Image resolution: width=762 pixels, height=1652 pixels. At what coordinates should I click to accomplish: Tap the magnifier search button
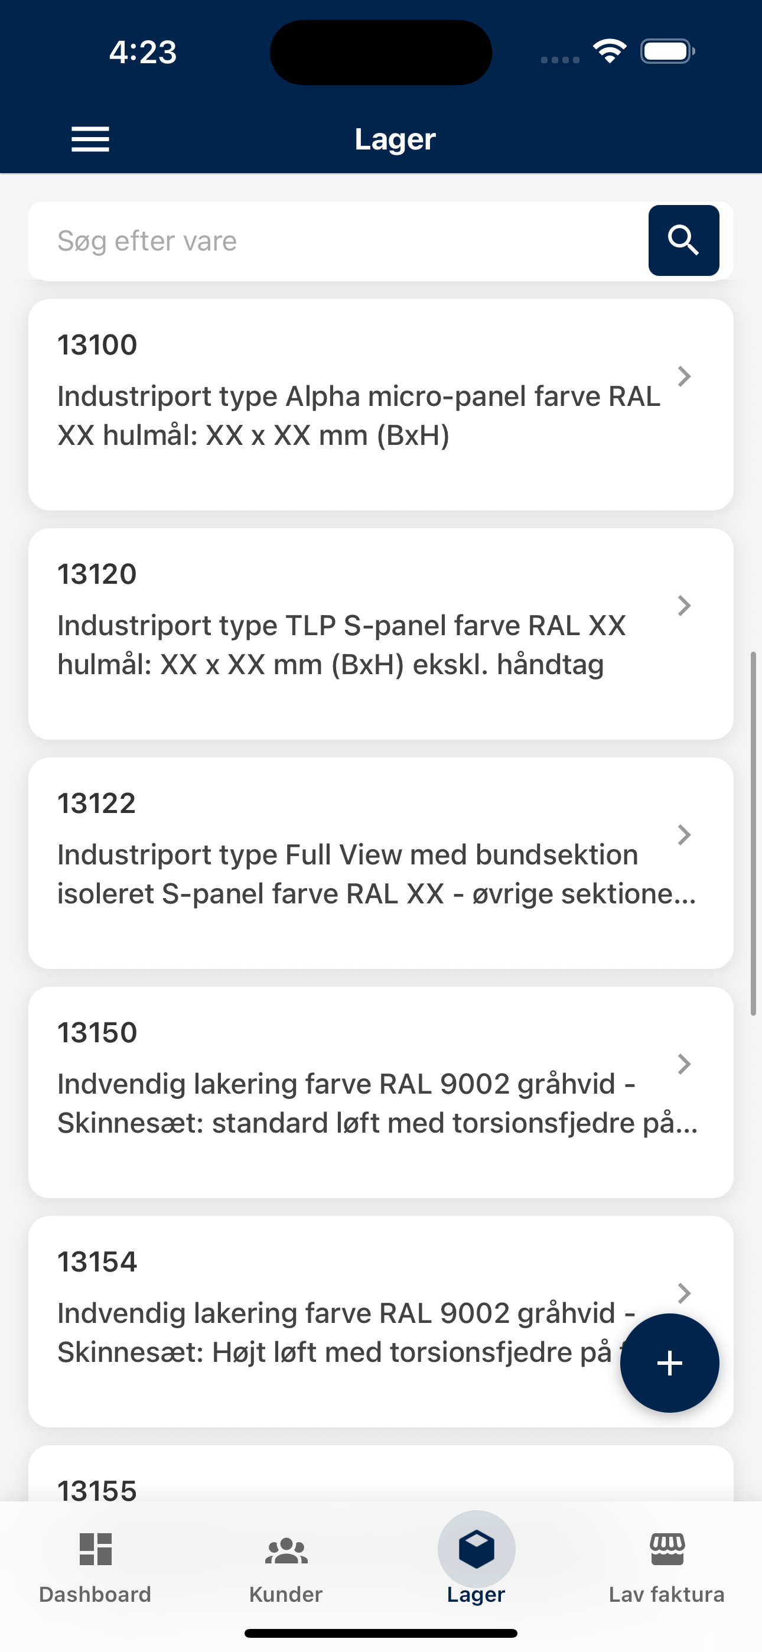point(683,240)
